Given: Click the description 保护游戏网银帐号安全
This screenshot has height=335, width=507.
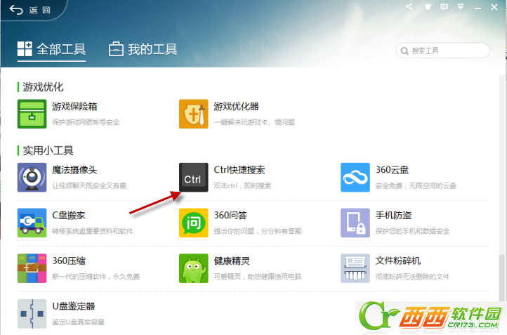Looking at the screenshot, I should [x=86, y=122].
